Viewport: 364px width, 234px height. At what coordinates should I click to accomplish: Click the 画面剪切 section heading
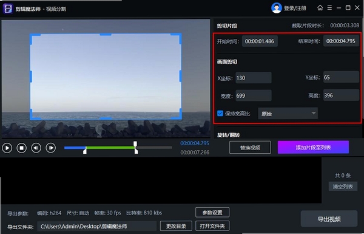pos(227,61)
